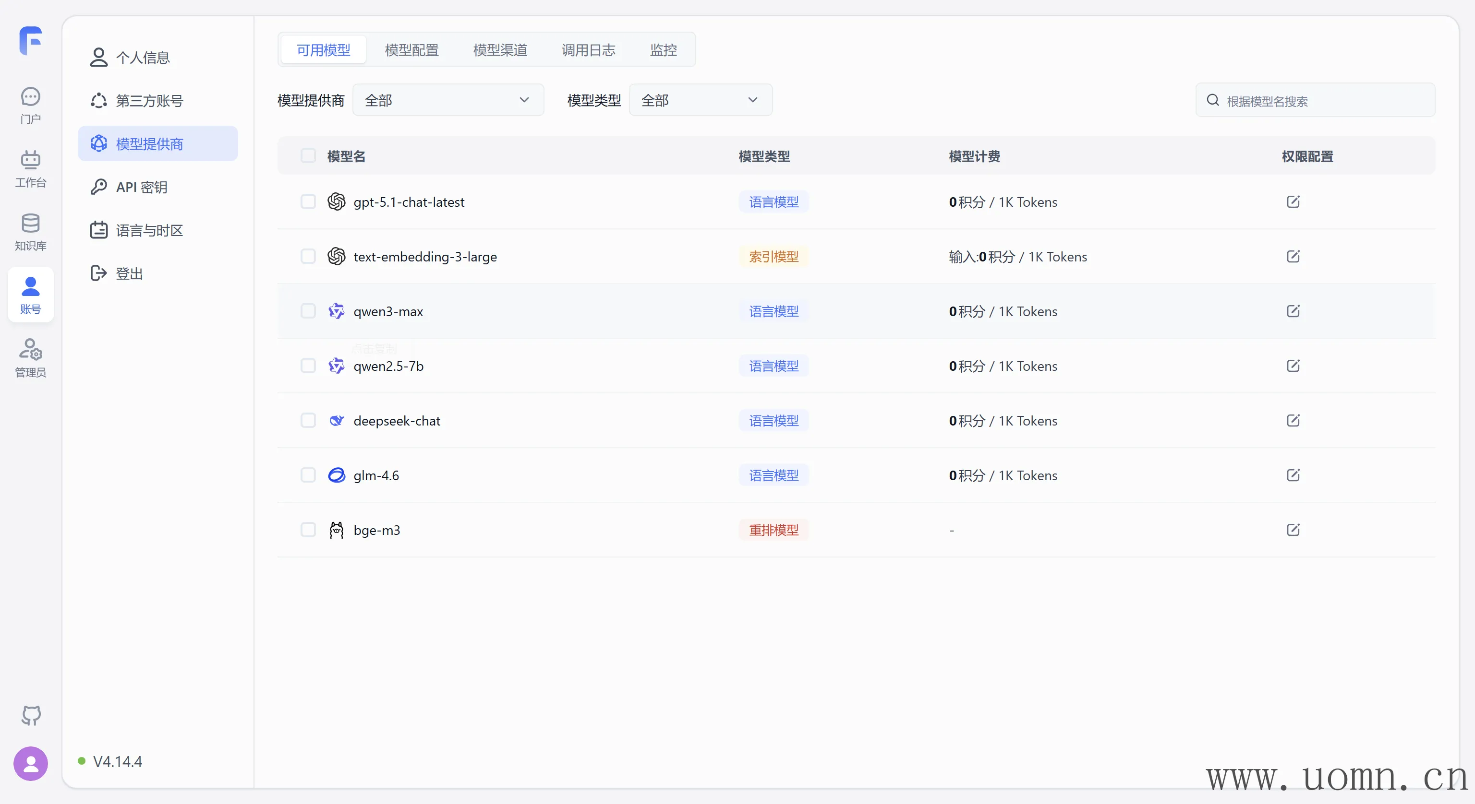
Task: Toggle the select-all checkbox in table header
Action: [x=308, y=156]
